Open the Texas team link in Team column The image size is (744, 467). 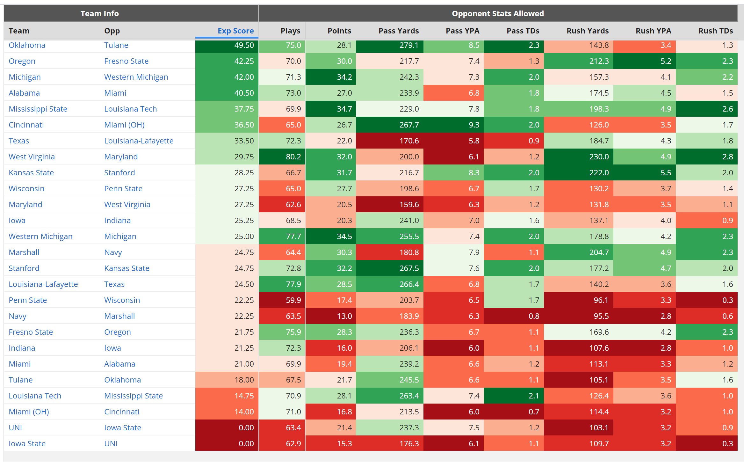pos(19,141)
